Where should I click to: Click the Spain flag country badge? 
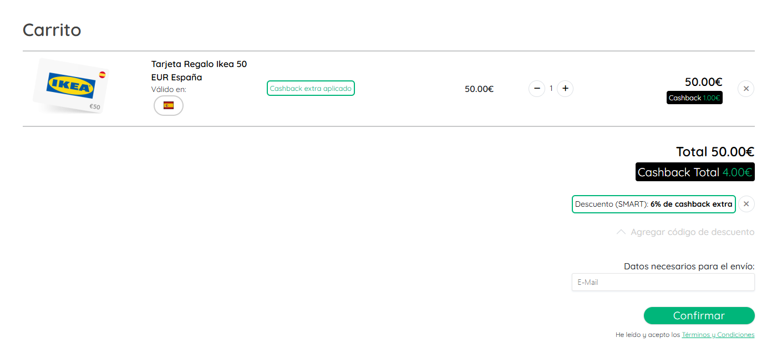(x=169, y=105)
